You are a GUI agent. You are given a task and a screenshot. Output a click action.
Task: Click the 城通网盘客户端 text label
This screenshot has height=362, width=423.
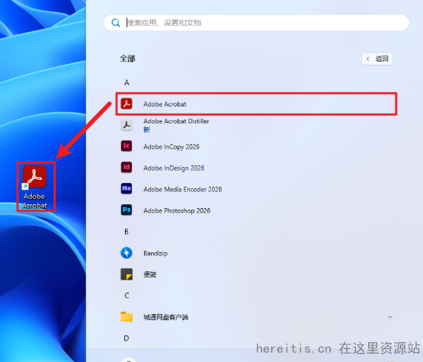165,317
